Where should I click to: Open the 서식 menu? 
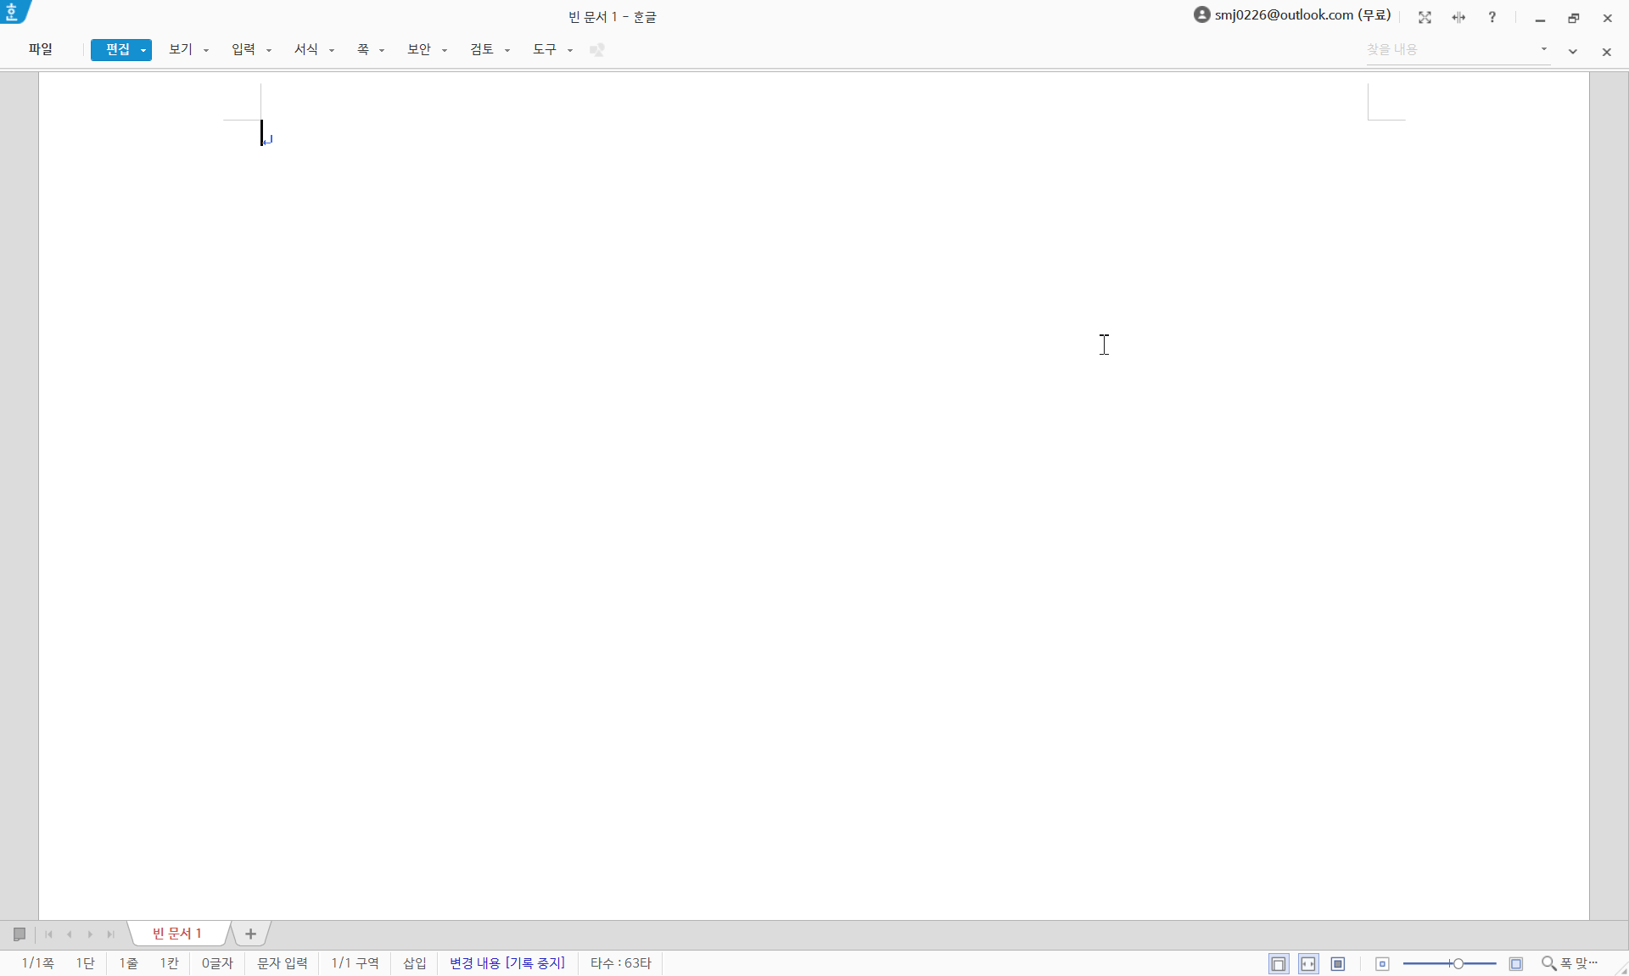pyautogui.click(x=306, y=49)
